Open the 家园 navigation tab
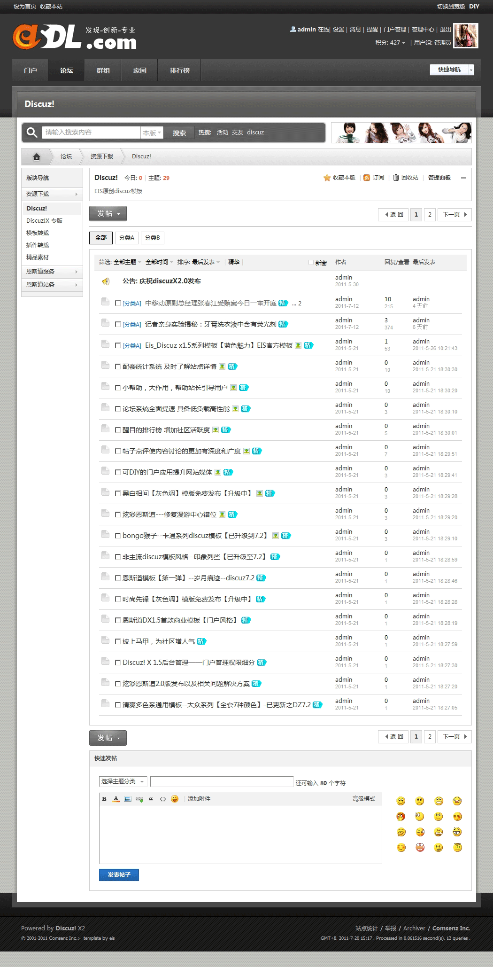Screen dimensions: 493x967 139,70
